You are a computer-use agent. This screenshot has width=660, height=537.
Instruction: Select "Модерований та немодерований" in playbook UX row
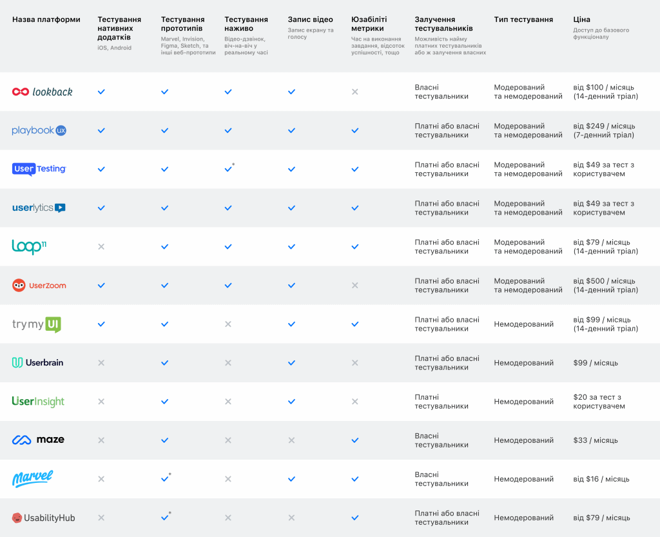coord(529,130)
